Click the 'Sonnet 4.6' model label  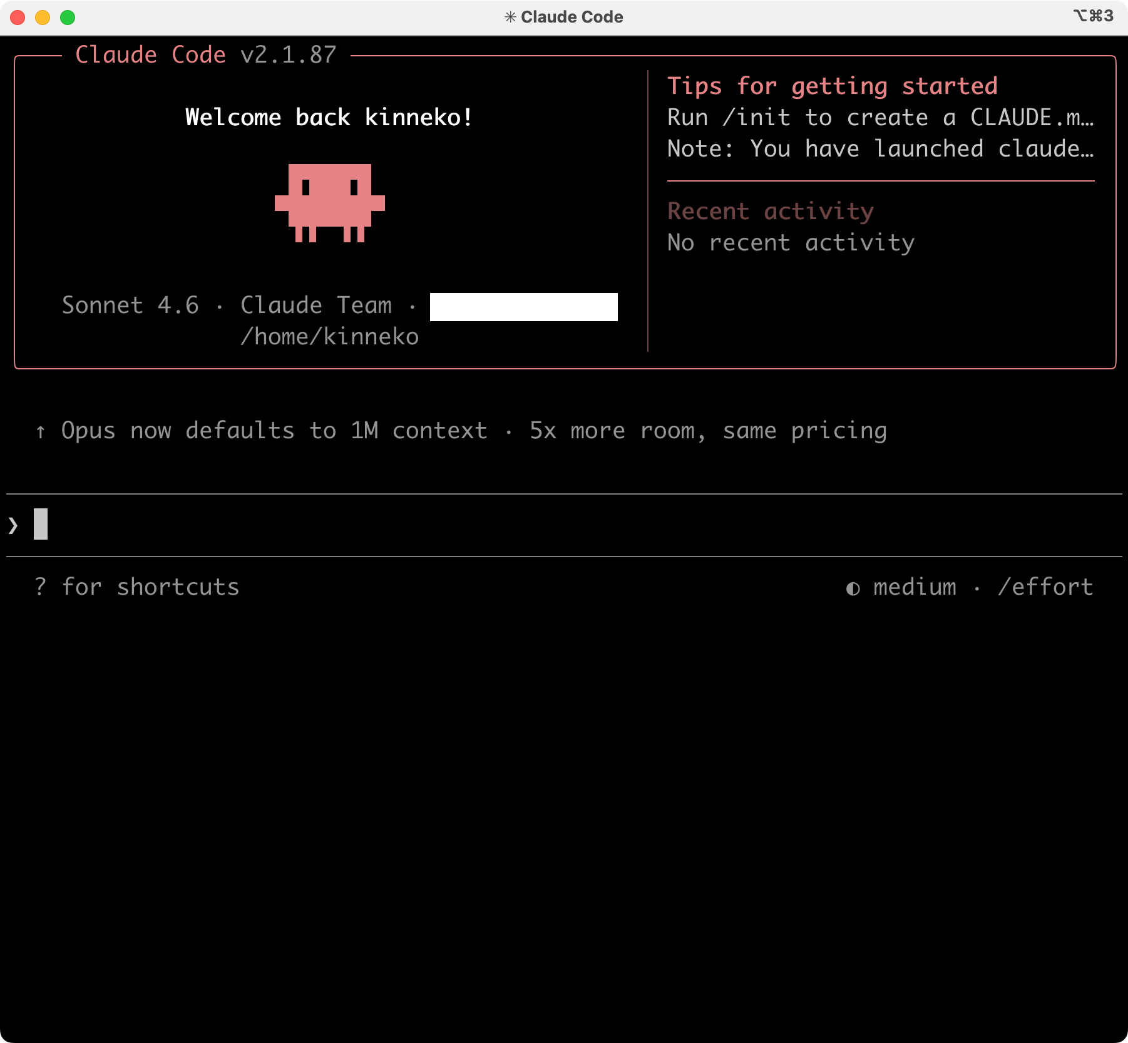point(130,306)
